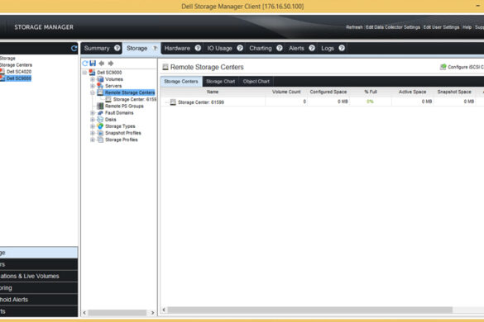
Task: Select Dell SC9000 in left storage list
Action: 19,78
